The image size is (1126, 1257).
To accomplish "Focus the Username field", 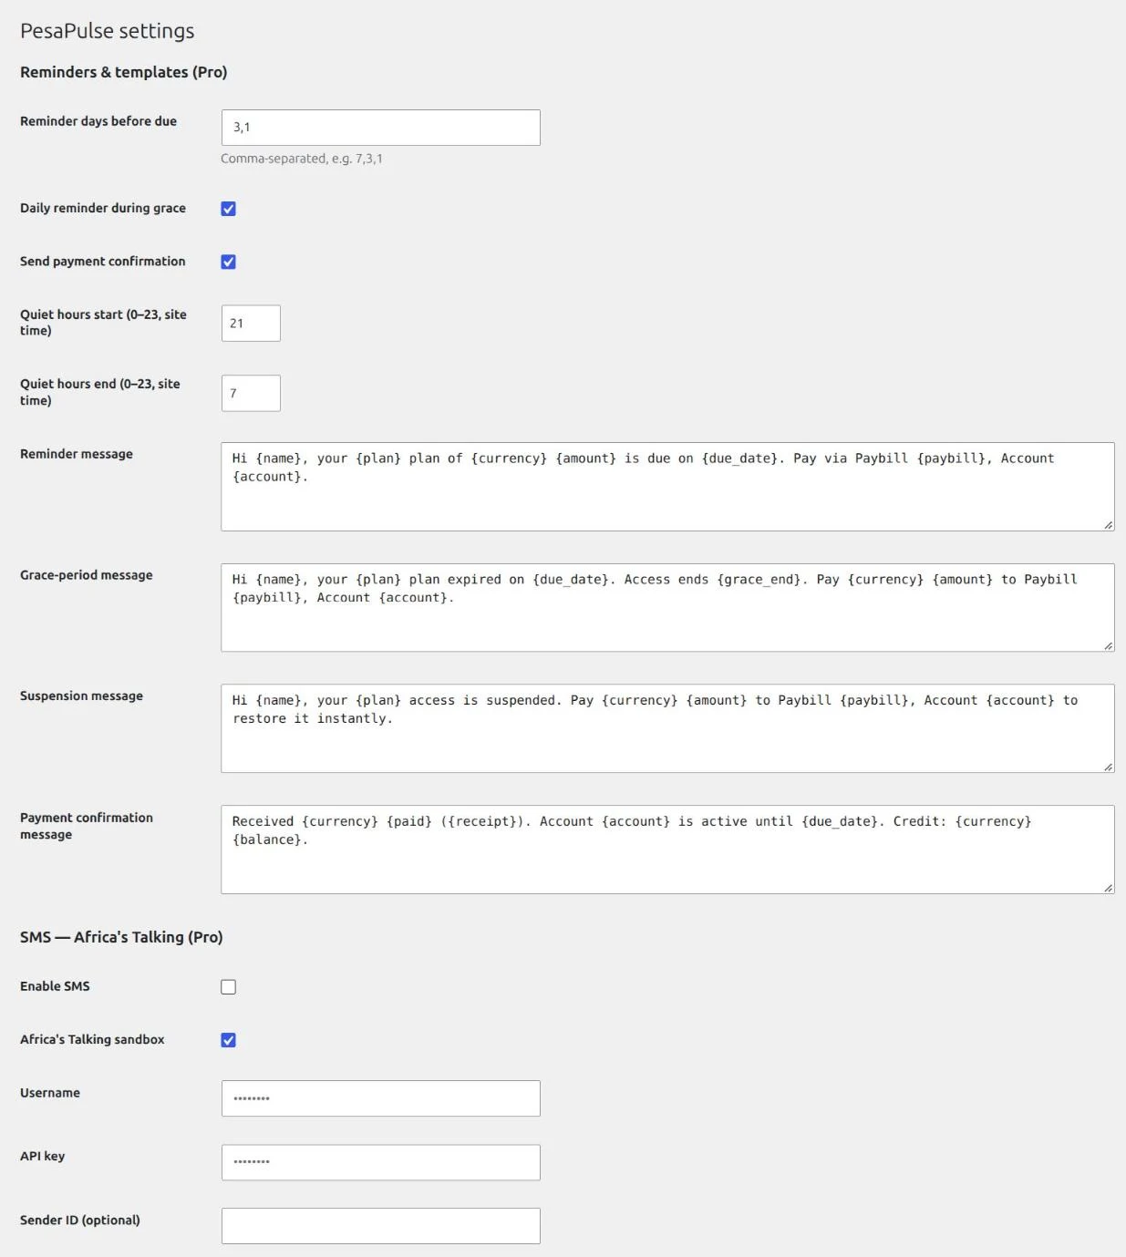I will point(380,1098).
